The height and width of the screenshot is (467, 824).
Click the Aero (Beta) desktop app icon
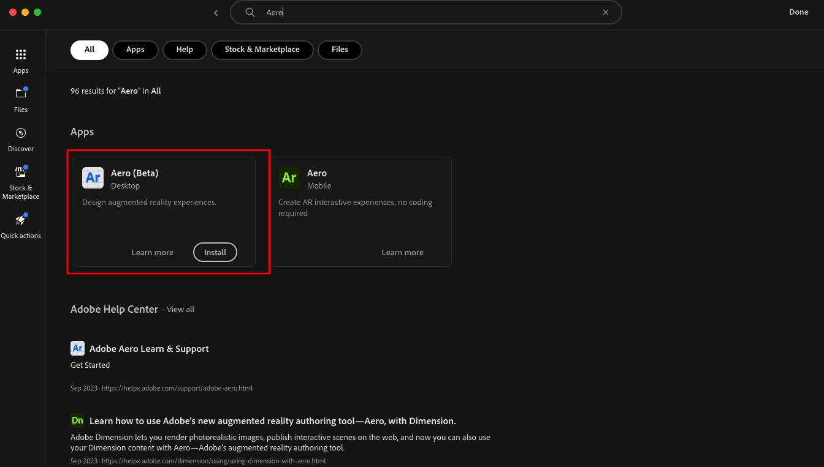pos(93,178)
